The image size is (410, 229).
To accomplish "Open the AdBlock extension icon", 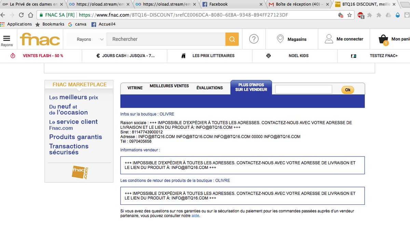I will (361, 15).
